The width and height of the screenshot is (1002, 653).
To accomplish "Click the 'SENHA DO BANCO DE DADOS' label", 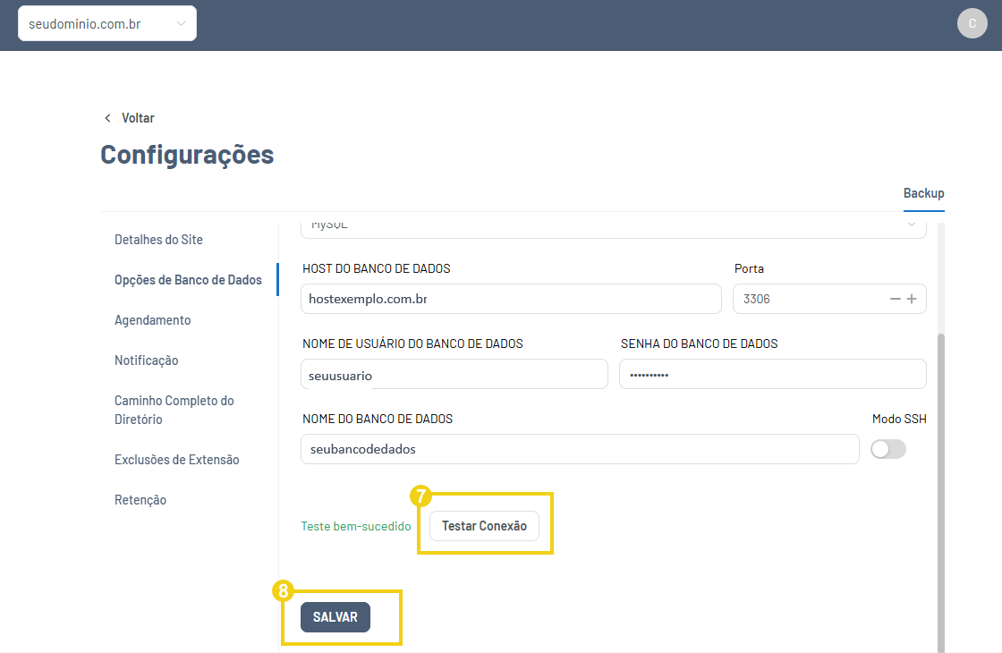I will coord(699,343).
